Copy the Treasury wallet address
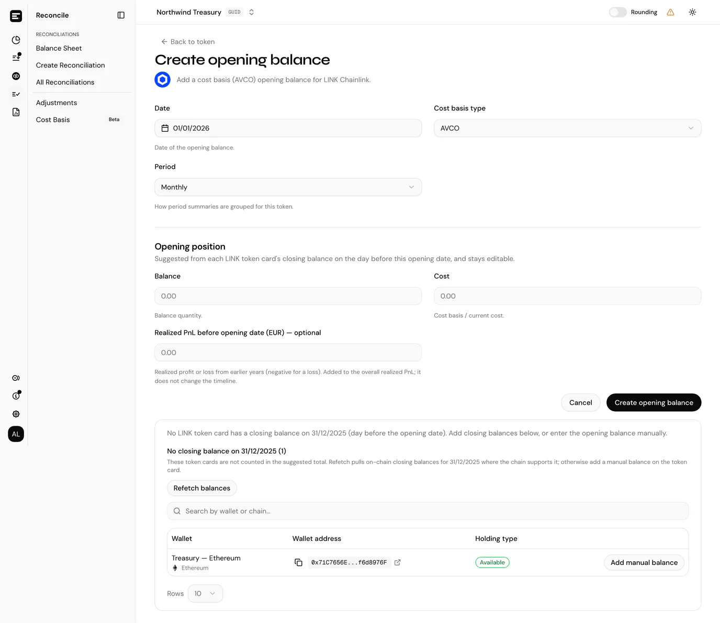 coord(298,562)
